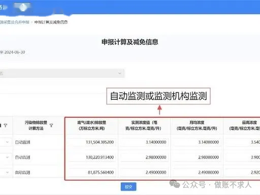Click the 废气(废水)排放量 column header
The image size is (260, 195).
[x=91, y=125]
